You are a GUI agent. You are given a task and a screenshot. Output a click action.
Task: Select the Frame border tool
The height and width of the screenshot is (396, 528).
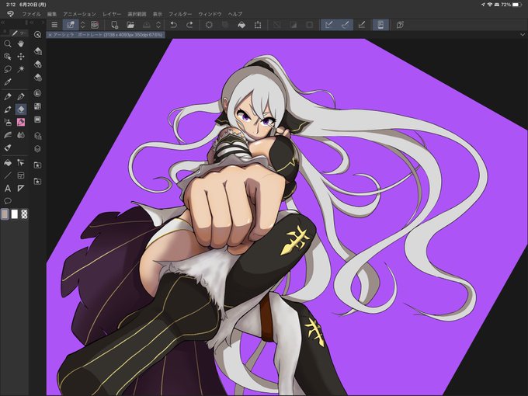[21, 175]
